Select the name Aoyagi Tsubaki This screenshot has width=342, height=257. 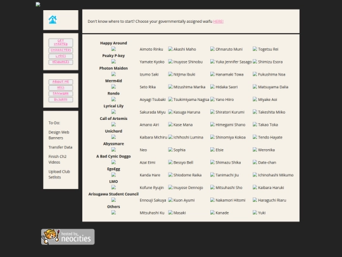(153, 100)
